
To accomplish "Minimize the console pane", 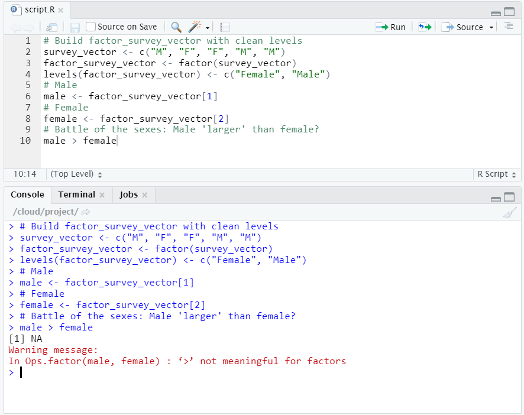I will tap(496, 199).
